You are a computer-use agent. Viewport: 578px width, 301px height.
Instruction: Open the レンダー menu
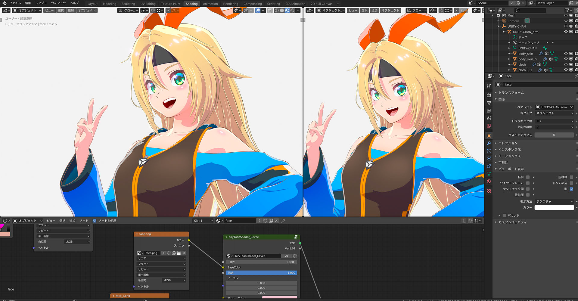click(41, 3)
